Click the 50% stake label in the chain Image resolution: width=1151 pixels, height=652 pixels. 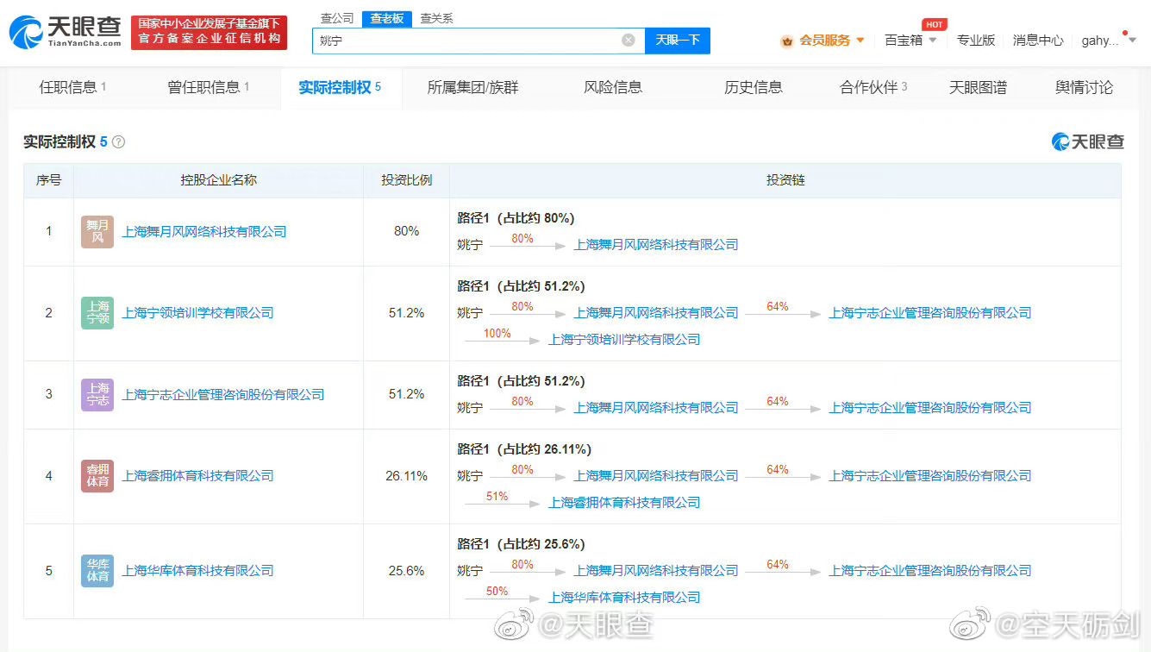[x=497, y=592]
